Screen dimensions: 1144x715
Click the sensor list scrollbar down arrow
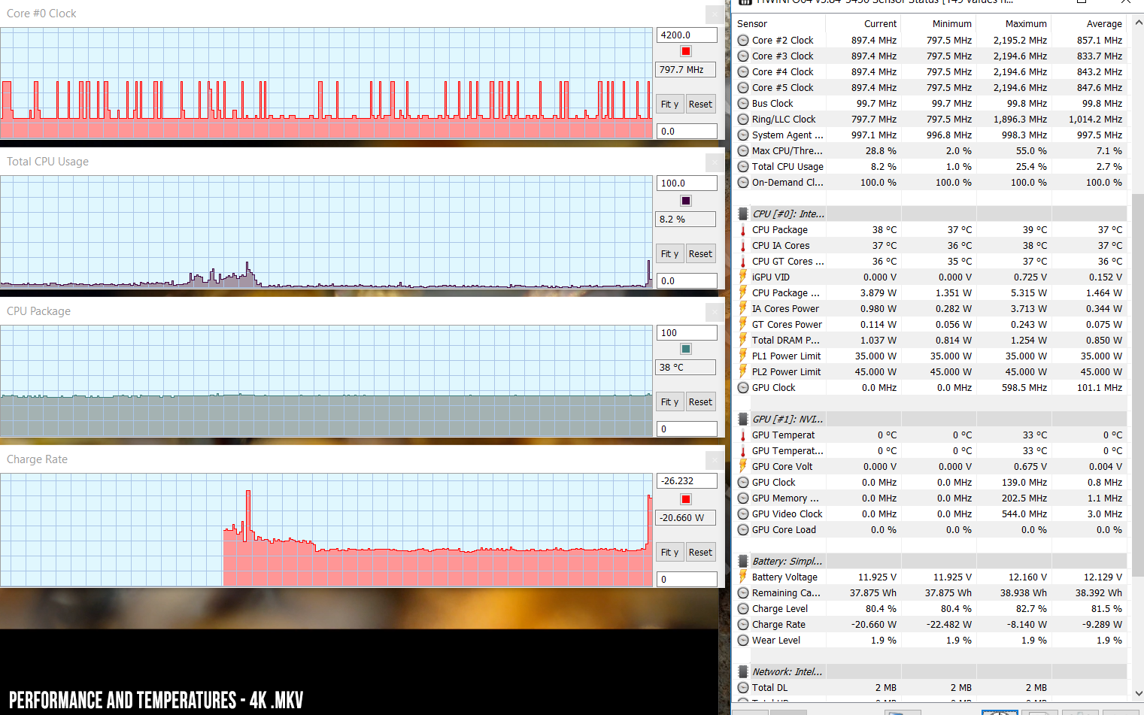point(1137,693)
